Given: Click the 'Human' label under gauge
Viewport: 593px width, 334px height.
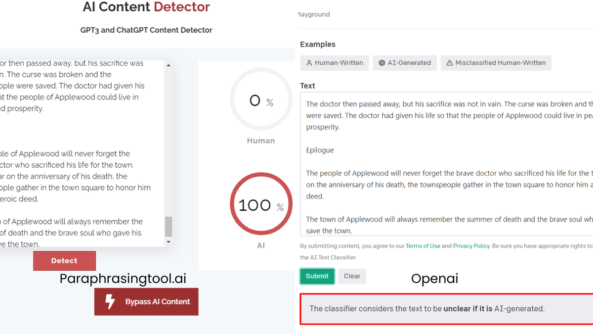Looking at the screenshot, I should coord(261,141).
